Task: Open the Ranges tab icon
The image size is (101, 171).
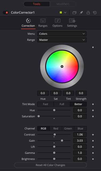Action: [43, 21]
